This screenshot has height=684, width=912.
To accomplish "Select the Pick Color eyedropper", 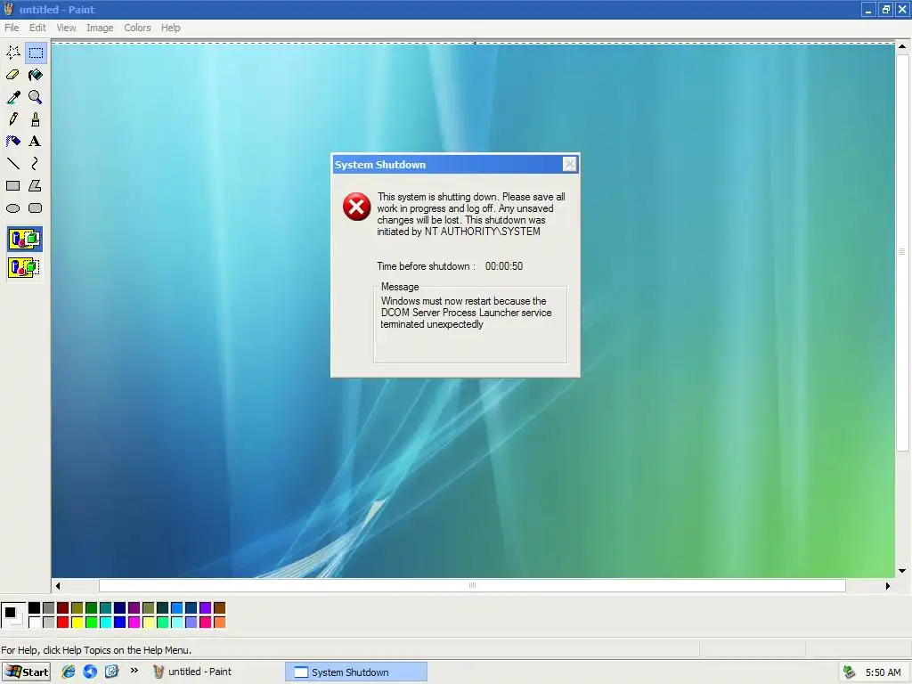I will click(x=12, y=96).
